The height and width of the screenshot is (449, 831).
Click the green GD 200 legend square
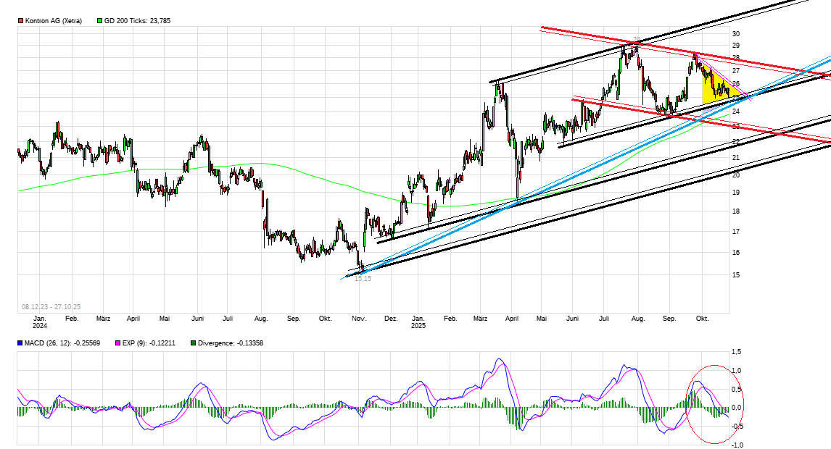100,21
